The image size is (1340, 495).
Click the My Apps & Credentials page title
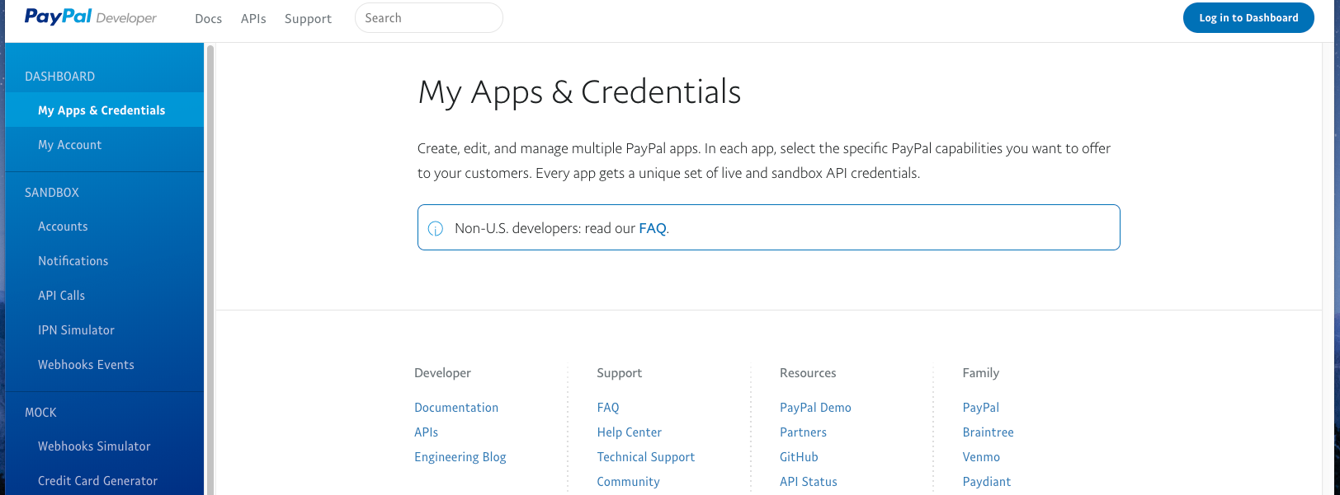(579, 92)
